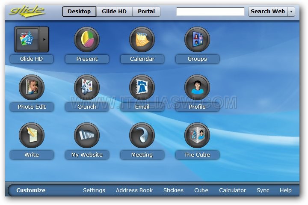Focus the web search text field

(x=210, y=12)
